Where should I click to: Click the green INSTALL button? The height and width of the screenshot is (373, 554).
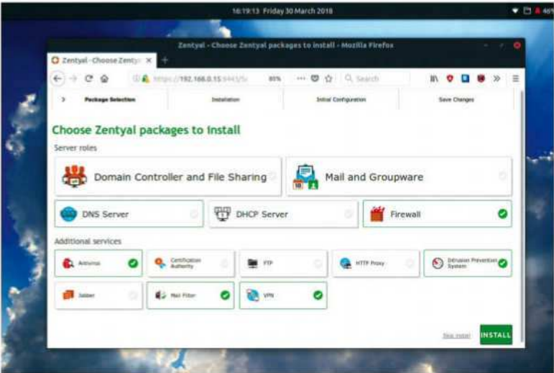tap(496, 334)
